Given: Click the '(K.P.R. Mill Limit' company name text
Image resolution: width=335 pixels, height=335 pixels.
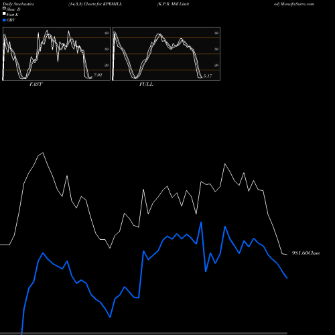Looking at the screenshot, I should (x=174, y=4).
